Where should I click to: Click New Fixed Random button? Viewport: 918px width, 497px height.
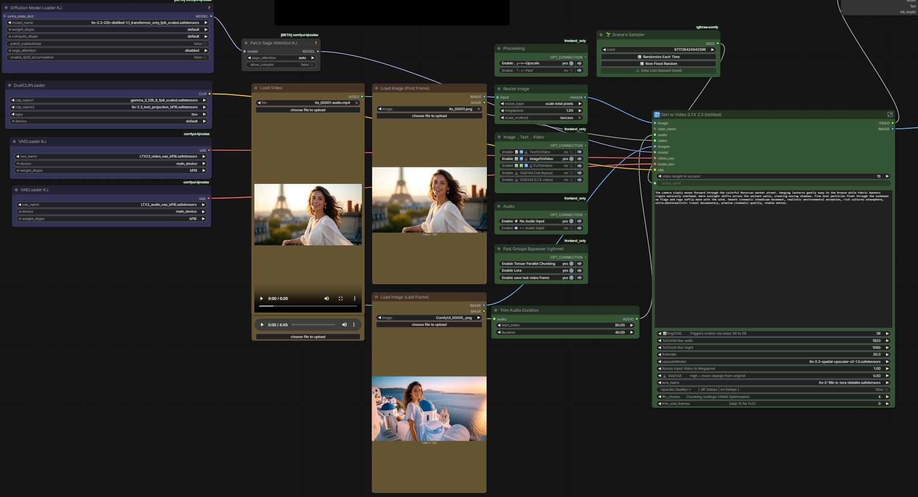[658, 64]
